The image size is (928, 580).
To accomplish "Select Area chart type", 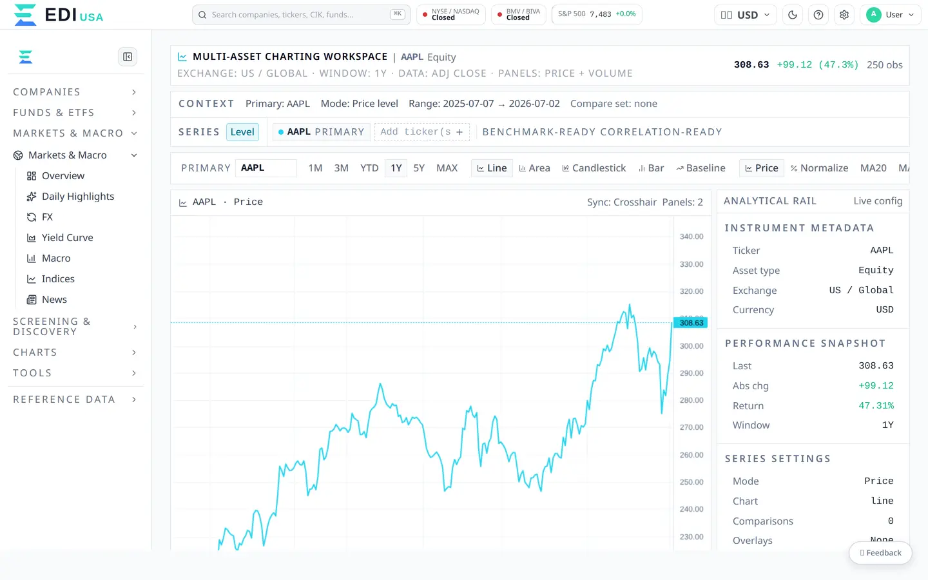I will tap(534, 168).
